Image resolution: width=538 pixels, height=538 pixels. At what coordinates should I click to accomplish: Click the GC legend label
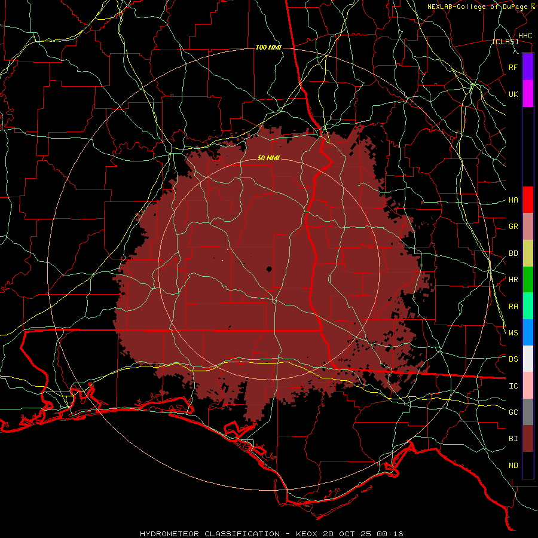[513, 412]
